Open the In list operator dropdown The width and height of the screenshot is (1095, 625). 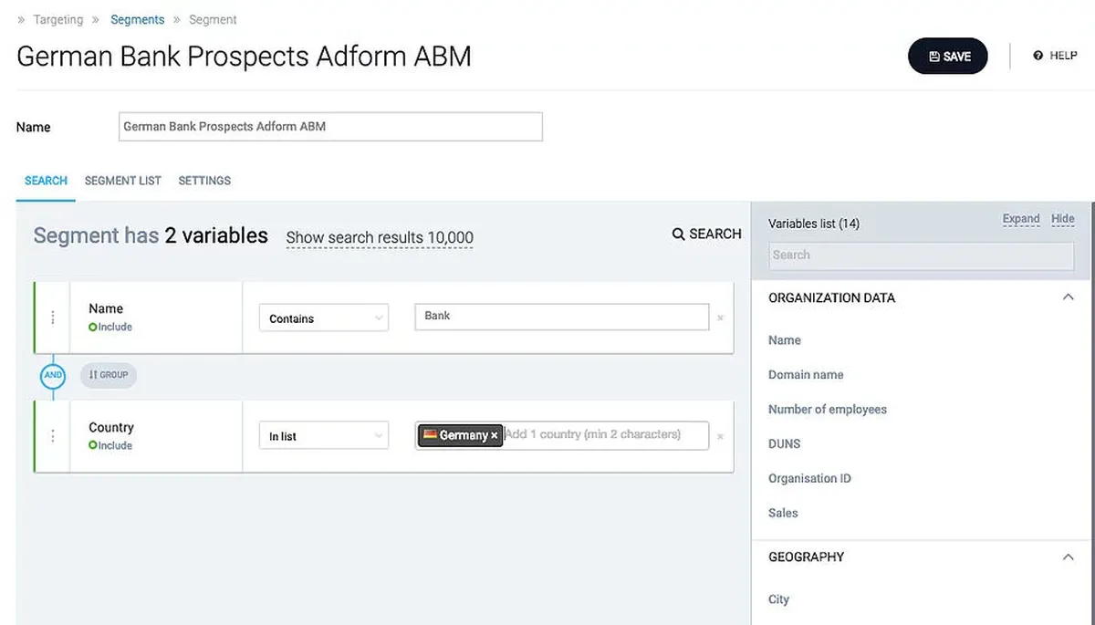[324, 436]
